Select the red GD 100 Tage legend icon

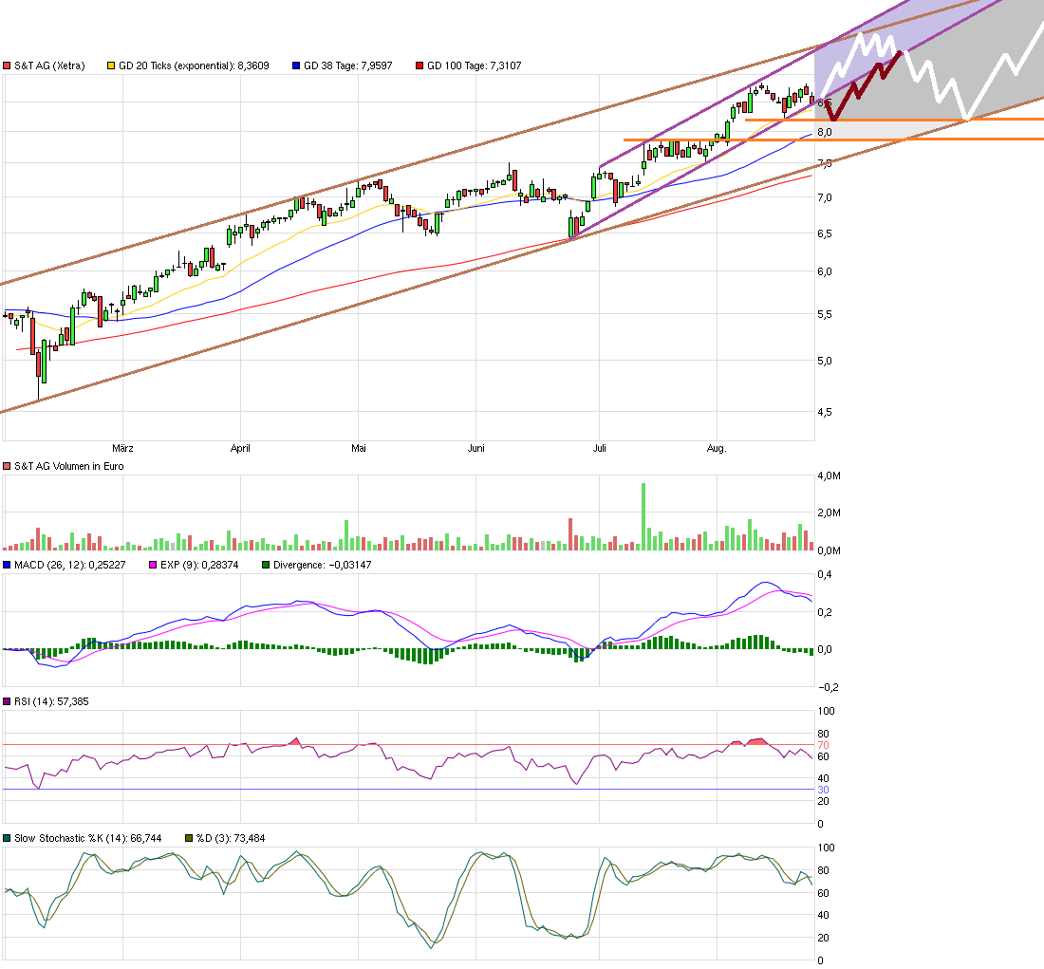tap(418, 65)
